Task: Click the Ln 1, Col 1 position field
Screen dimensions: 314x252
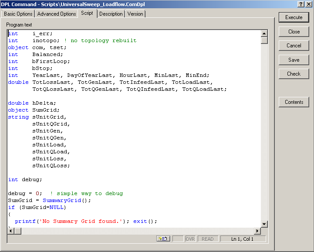Action: click(x=243, y=239)
